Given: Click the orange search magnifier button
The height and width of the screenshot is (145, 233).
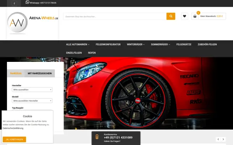Looking at the screenshot, I should (171, 16).
